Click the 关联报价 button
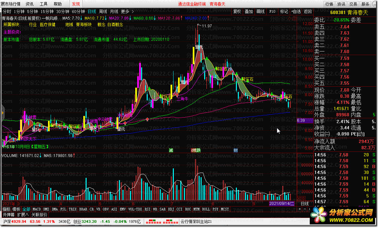The image size is (379, 228). pos(40,215)
